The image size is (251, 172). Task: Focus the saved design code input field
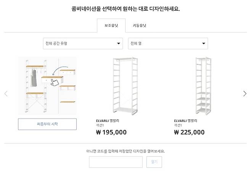tap(116, 162)
